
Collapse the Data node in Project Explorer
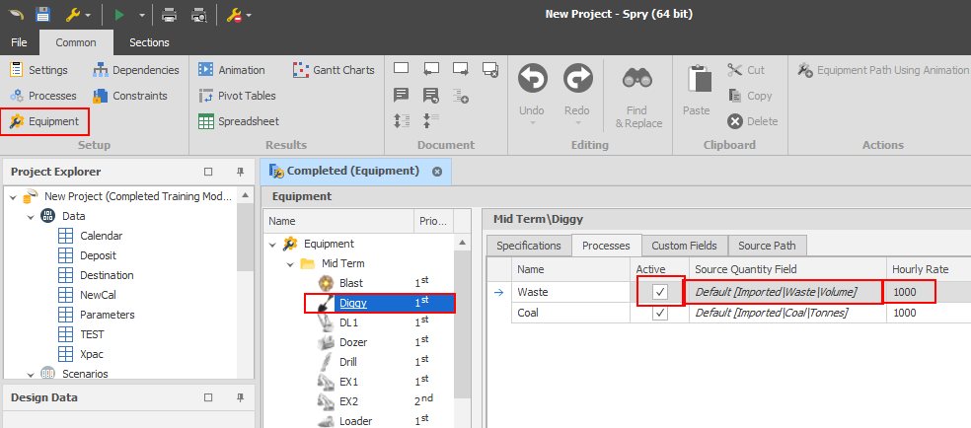click(x=31, y=216)
